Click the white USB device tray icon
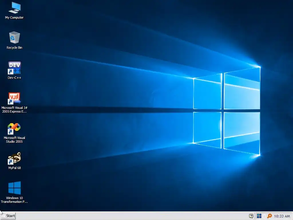Screen dimensions: 293x220 pyautogui.click(x=264, y=216)
